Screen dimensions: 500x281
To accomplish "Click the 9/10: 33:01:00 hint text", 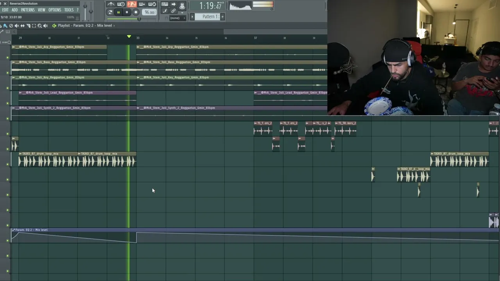I will (11, 17).
